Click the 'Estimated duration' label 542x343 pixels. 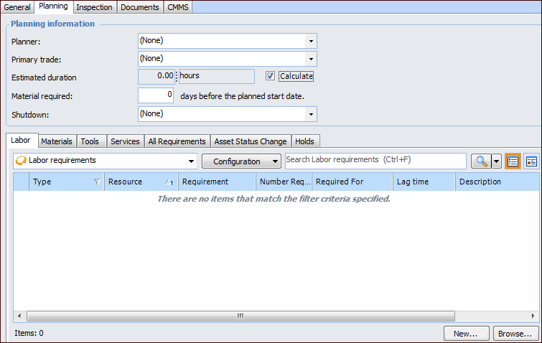click(x=44, y=77)
